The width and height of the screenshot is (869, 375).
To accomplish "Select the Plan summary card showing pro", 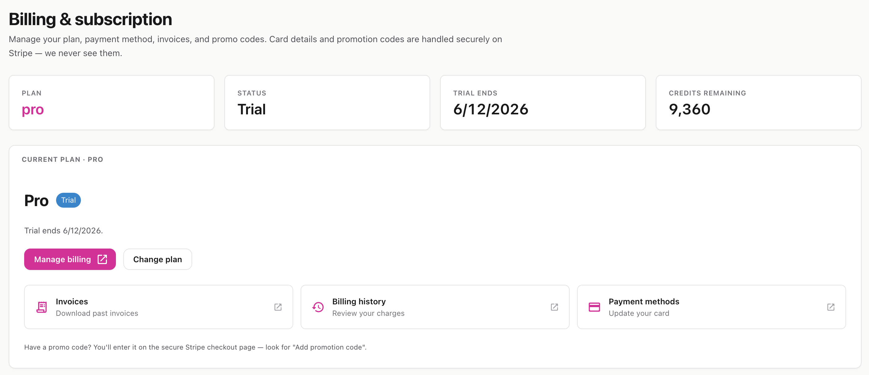I will 111,103.
